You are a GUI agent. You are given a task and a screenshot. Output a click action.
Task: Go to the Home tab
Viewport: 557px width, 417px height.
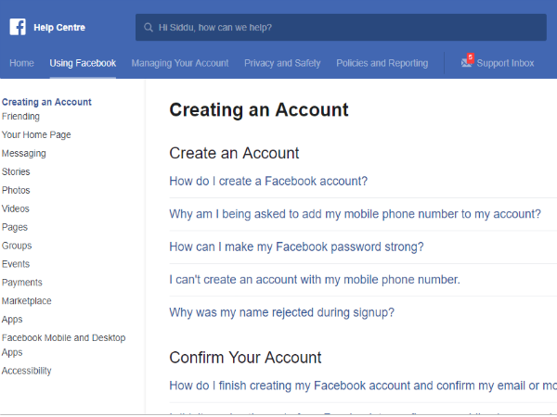[x=21, y=63]
